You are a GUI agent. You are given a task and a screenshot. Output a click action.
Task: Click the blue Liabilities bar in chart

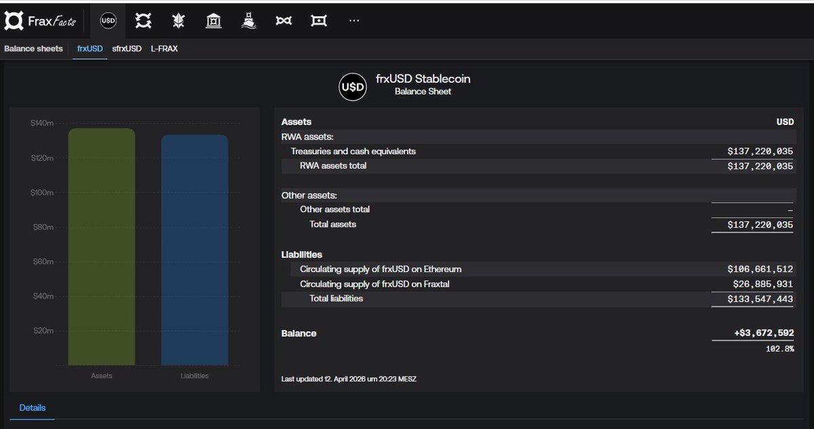(x=195, y=250)
